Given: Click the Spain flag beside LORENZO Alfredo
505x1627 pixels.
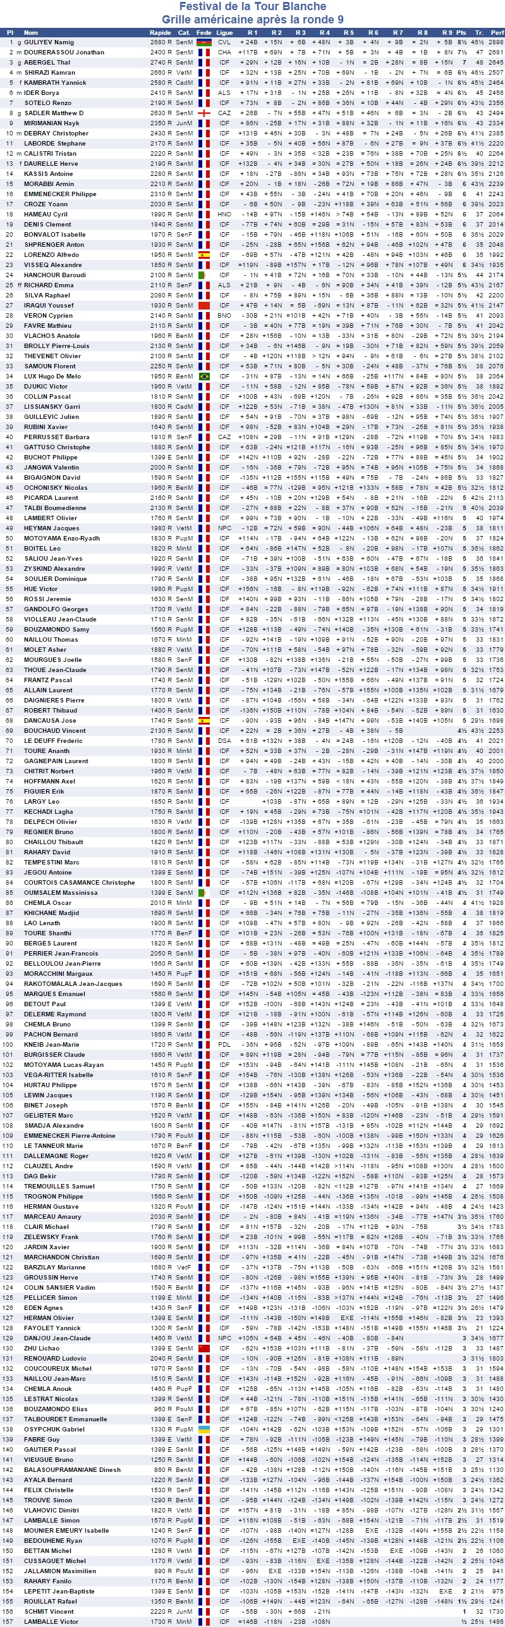Looking at the screenshot, I should pos(204,255).
